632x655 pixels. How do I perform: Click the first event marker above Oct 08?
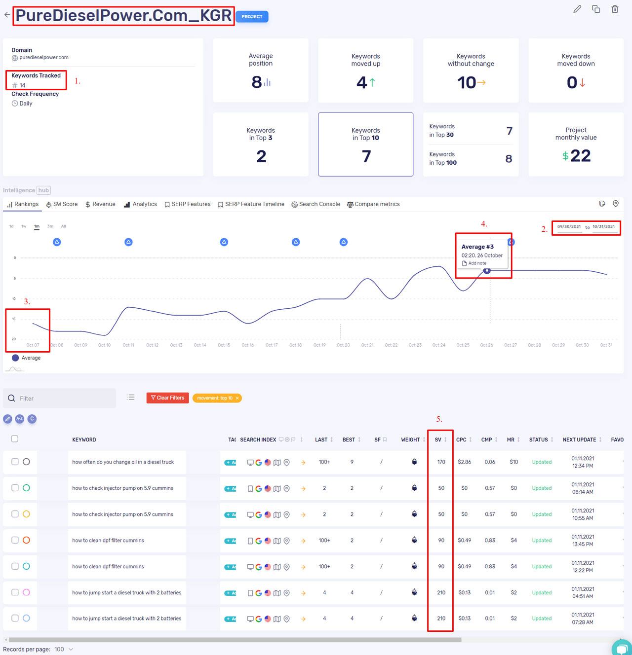(x=57, y=242)
